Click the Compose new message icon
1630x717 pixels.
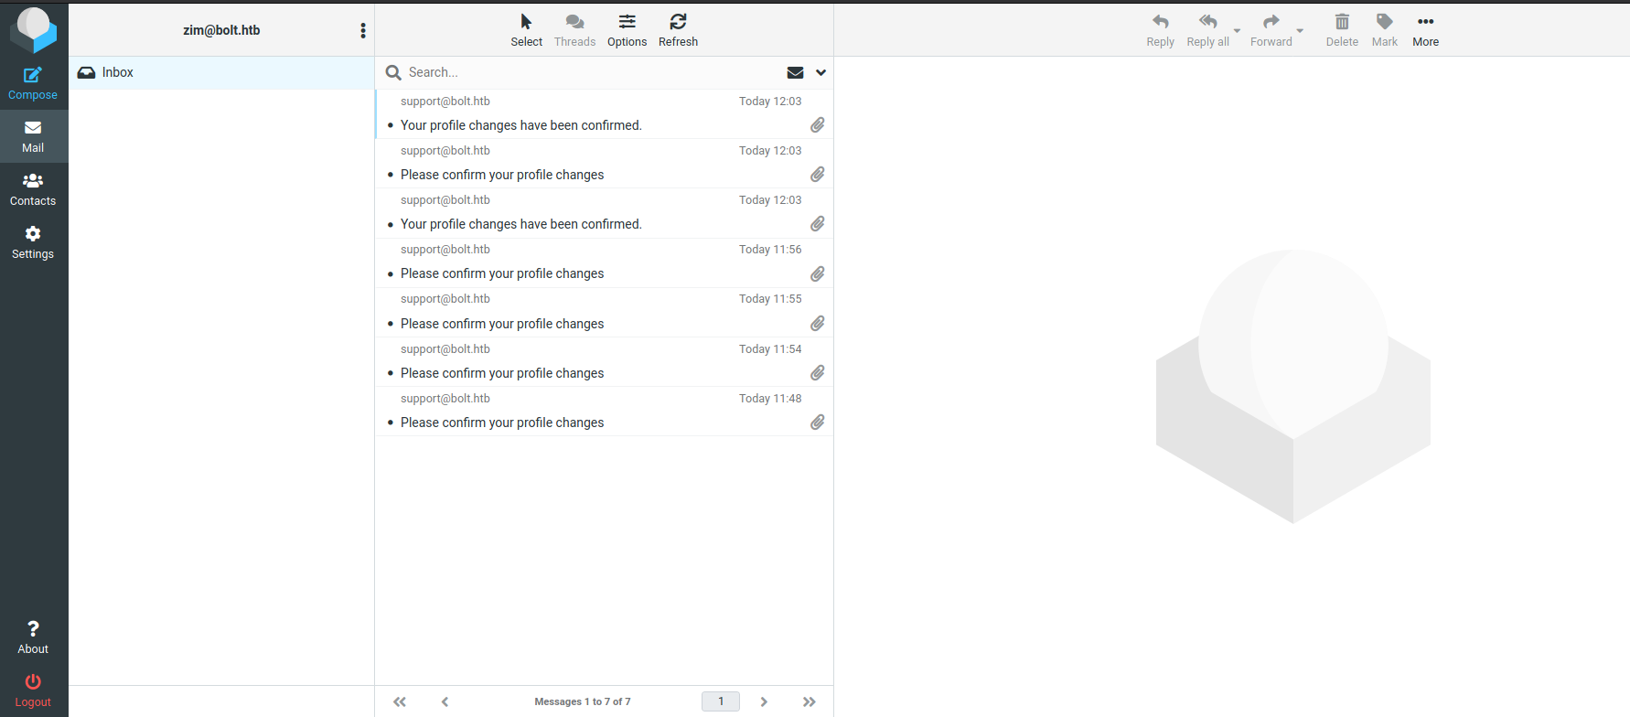(33, 75)
